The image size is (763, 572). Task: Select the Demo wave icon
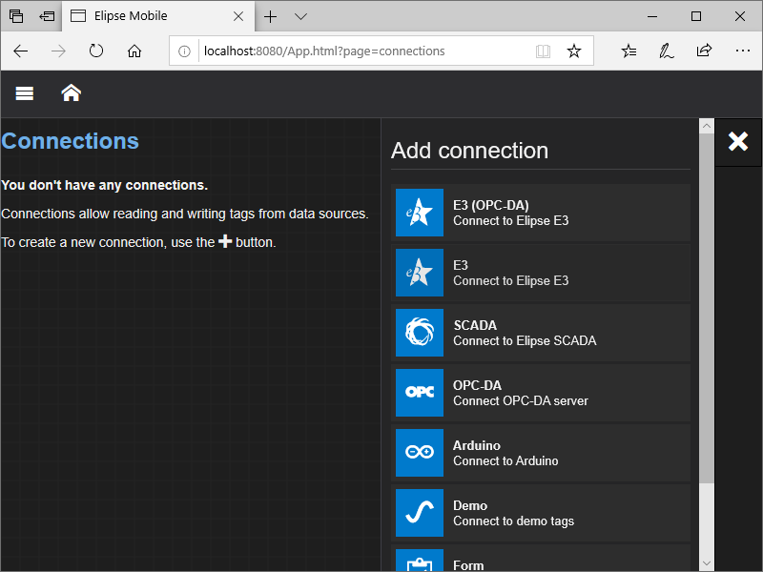[x=420, y=513]
